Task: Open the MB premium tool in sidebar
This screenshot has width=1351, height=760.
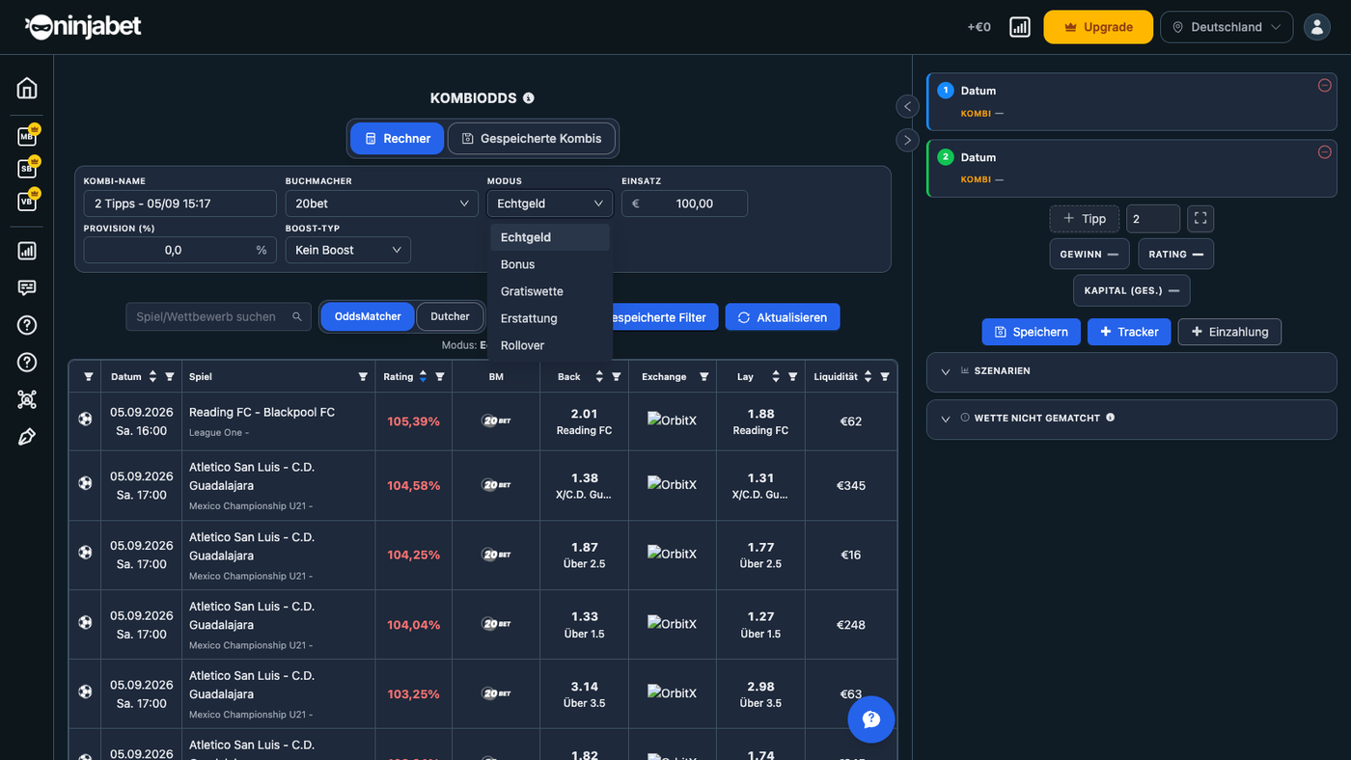Action: [27, 136]
